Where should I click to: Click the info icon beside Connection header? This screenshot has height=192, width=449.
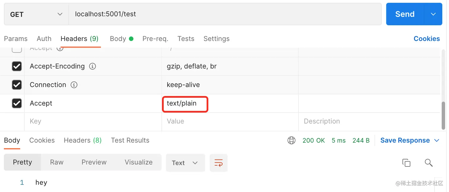tap(74, 85)
